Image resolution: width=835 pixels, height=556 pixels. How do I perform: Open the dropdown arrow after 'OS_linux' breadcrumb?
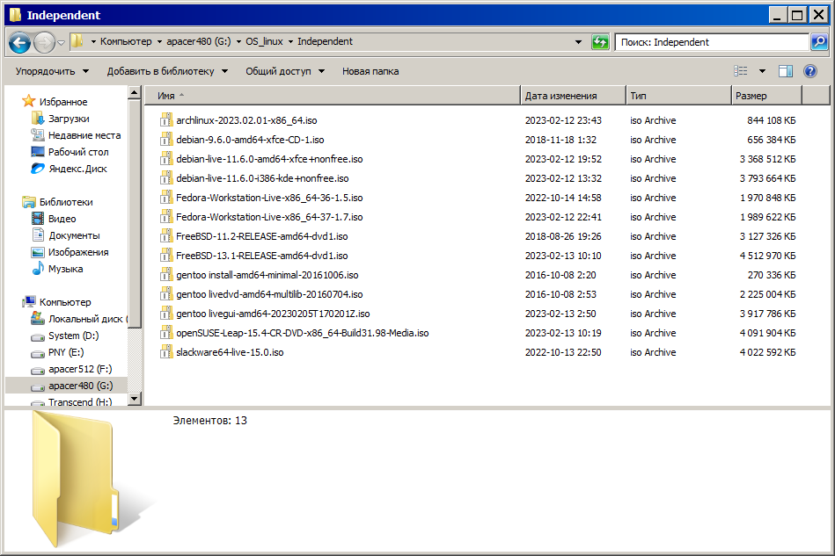290,41
